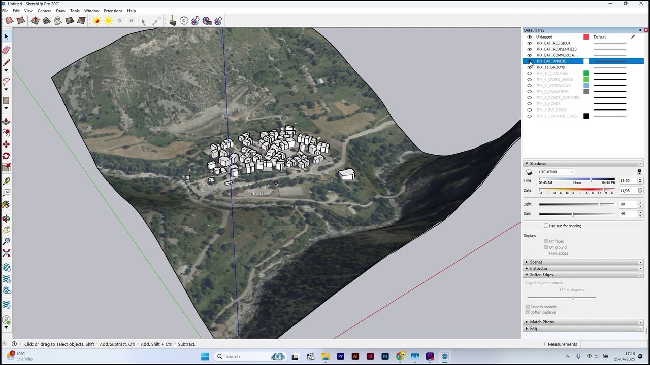The image size is (650, 365).
Task: Select the Push/Pull tool
Action: tap(6, 122)
